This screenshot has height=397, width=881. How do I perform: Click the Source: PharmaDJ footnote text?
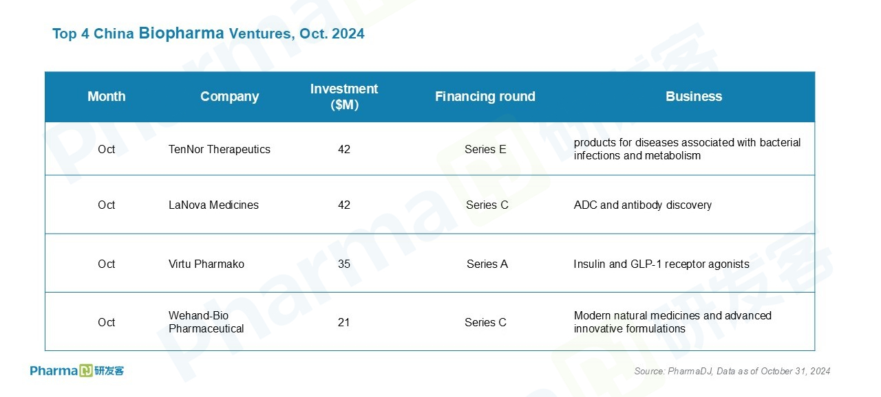(732, 371)
